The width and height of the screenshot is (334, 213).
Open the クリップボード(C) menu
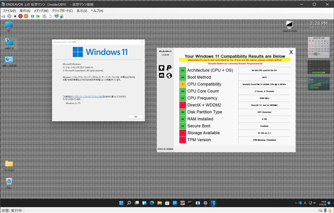[62, 11]
